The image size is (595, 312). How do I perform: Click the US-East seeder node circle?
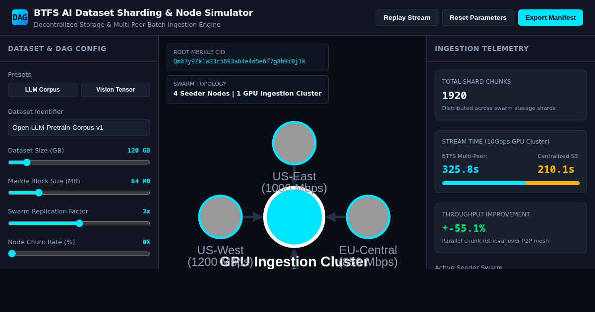pyautogui.click(x=294, y=143)
